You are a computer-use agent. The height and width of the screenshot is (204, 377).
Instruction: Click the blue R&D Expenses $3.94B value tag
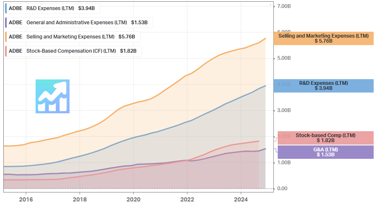pyautogui.click(x=323, y=86)
